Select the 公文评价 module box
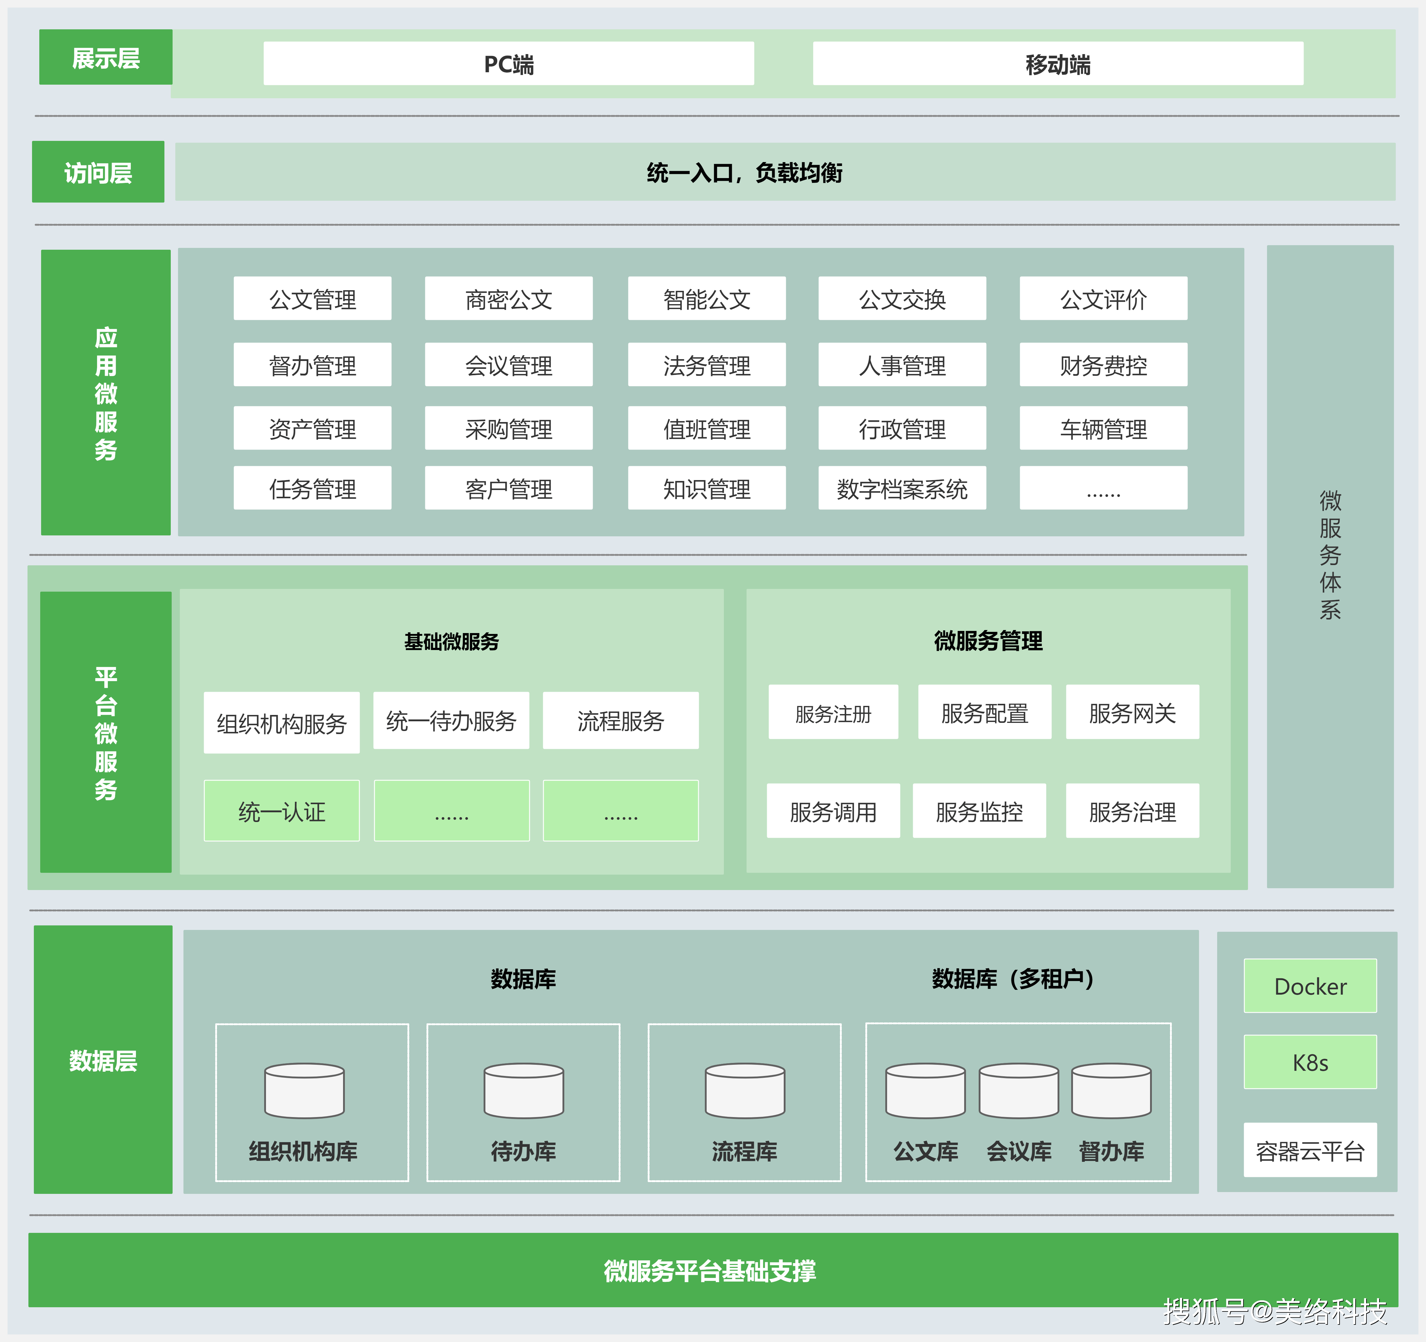1426x1342 pixels. (x=1103, y=298)
